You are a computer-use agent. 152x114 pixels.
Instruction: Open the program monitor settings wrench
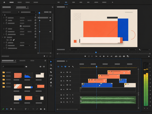click(140, 50)
